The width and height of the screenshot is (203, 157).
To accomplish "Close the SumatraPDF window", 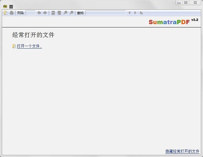I will [x=195, y=3].
